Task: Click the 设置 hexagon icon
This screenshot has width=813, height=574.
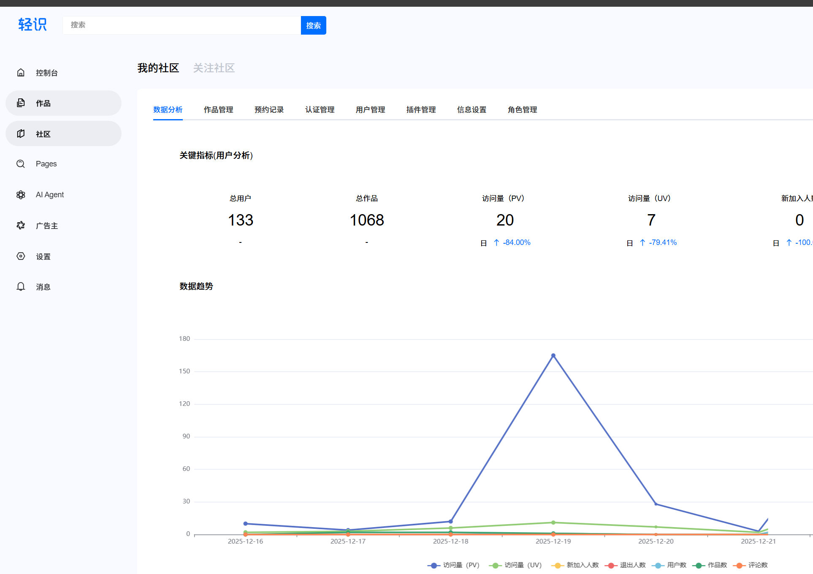Action: click(x=21, y=256)
